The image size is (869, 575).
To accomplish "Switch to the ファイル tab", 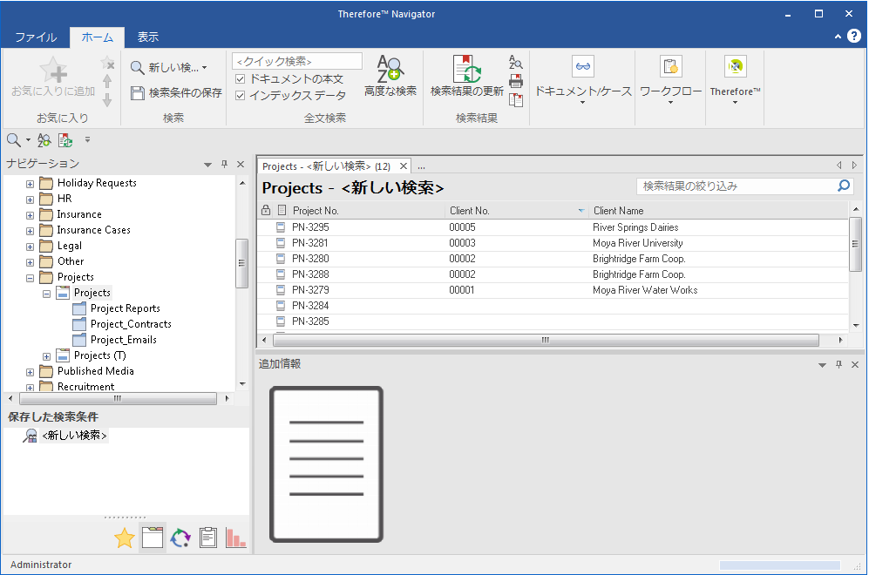I will pyautogui.click(x=36, y=37).
